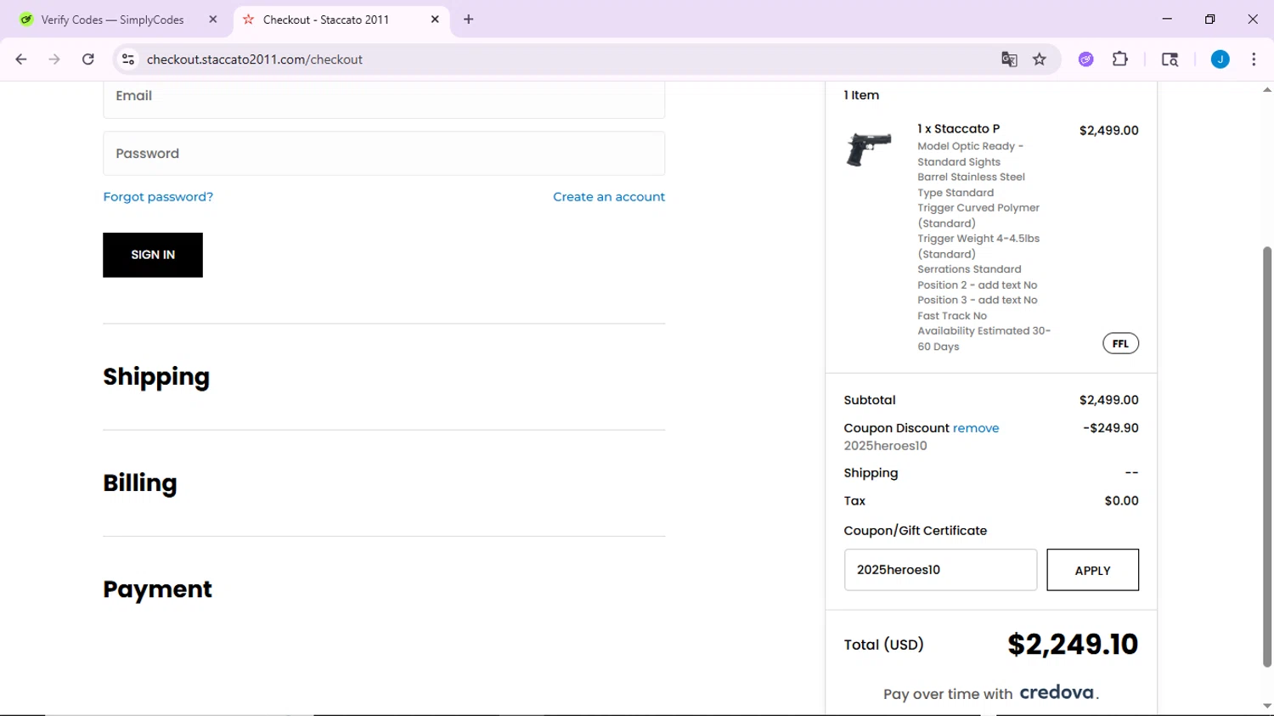This screenshot has height=716, width=1274.
Task: Click the vertical page scrollbar thumb
Action: pyautogui.click(x=1267, y=456)
